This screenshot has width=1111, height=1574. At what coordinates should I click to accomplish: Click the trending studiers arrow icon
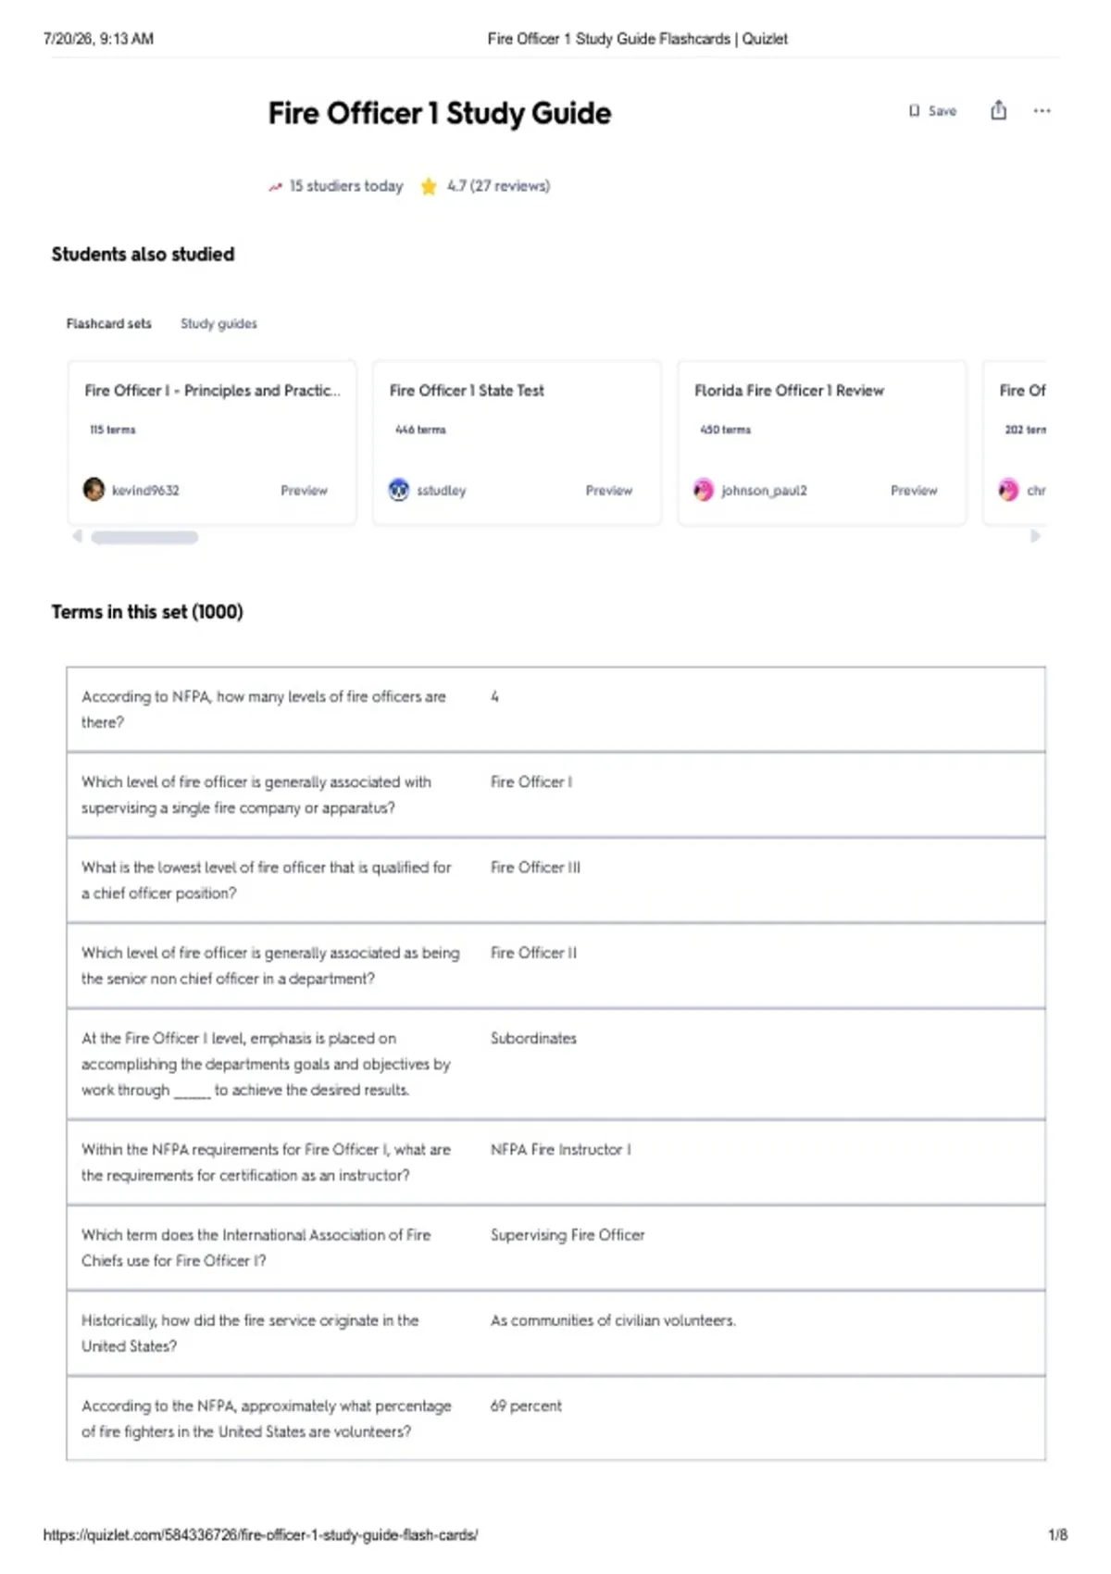pyautogui.click(x=275, y=187)
